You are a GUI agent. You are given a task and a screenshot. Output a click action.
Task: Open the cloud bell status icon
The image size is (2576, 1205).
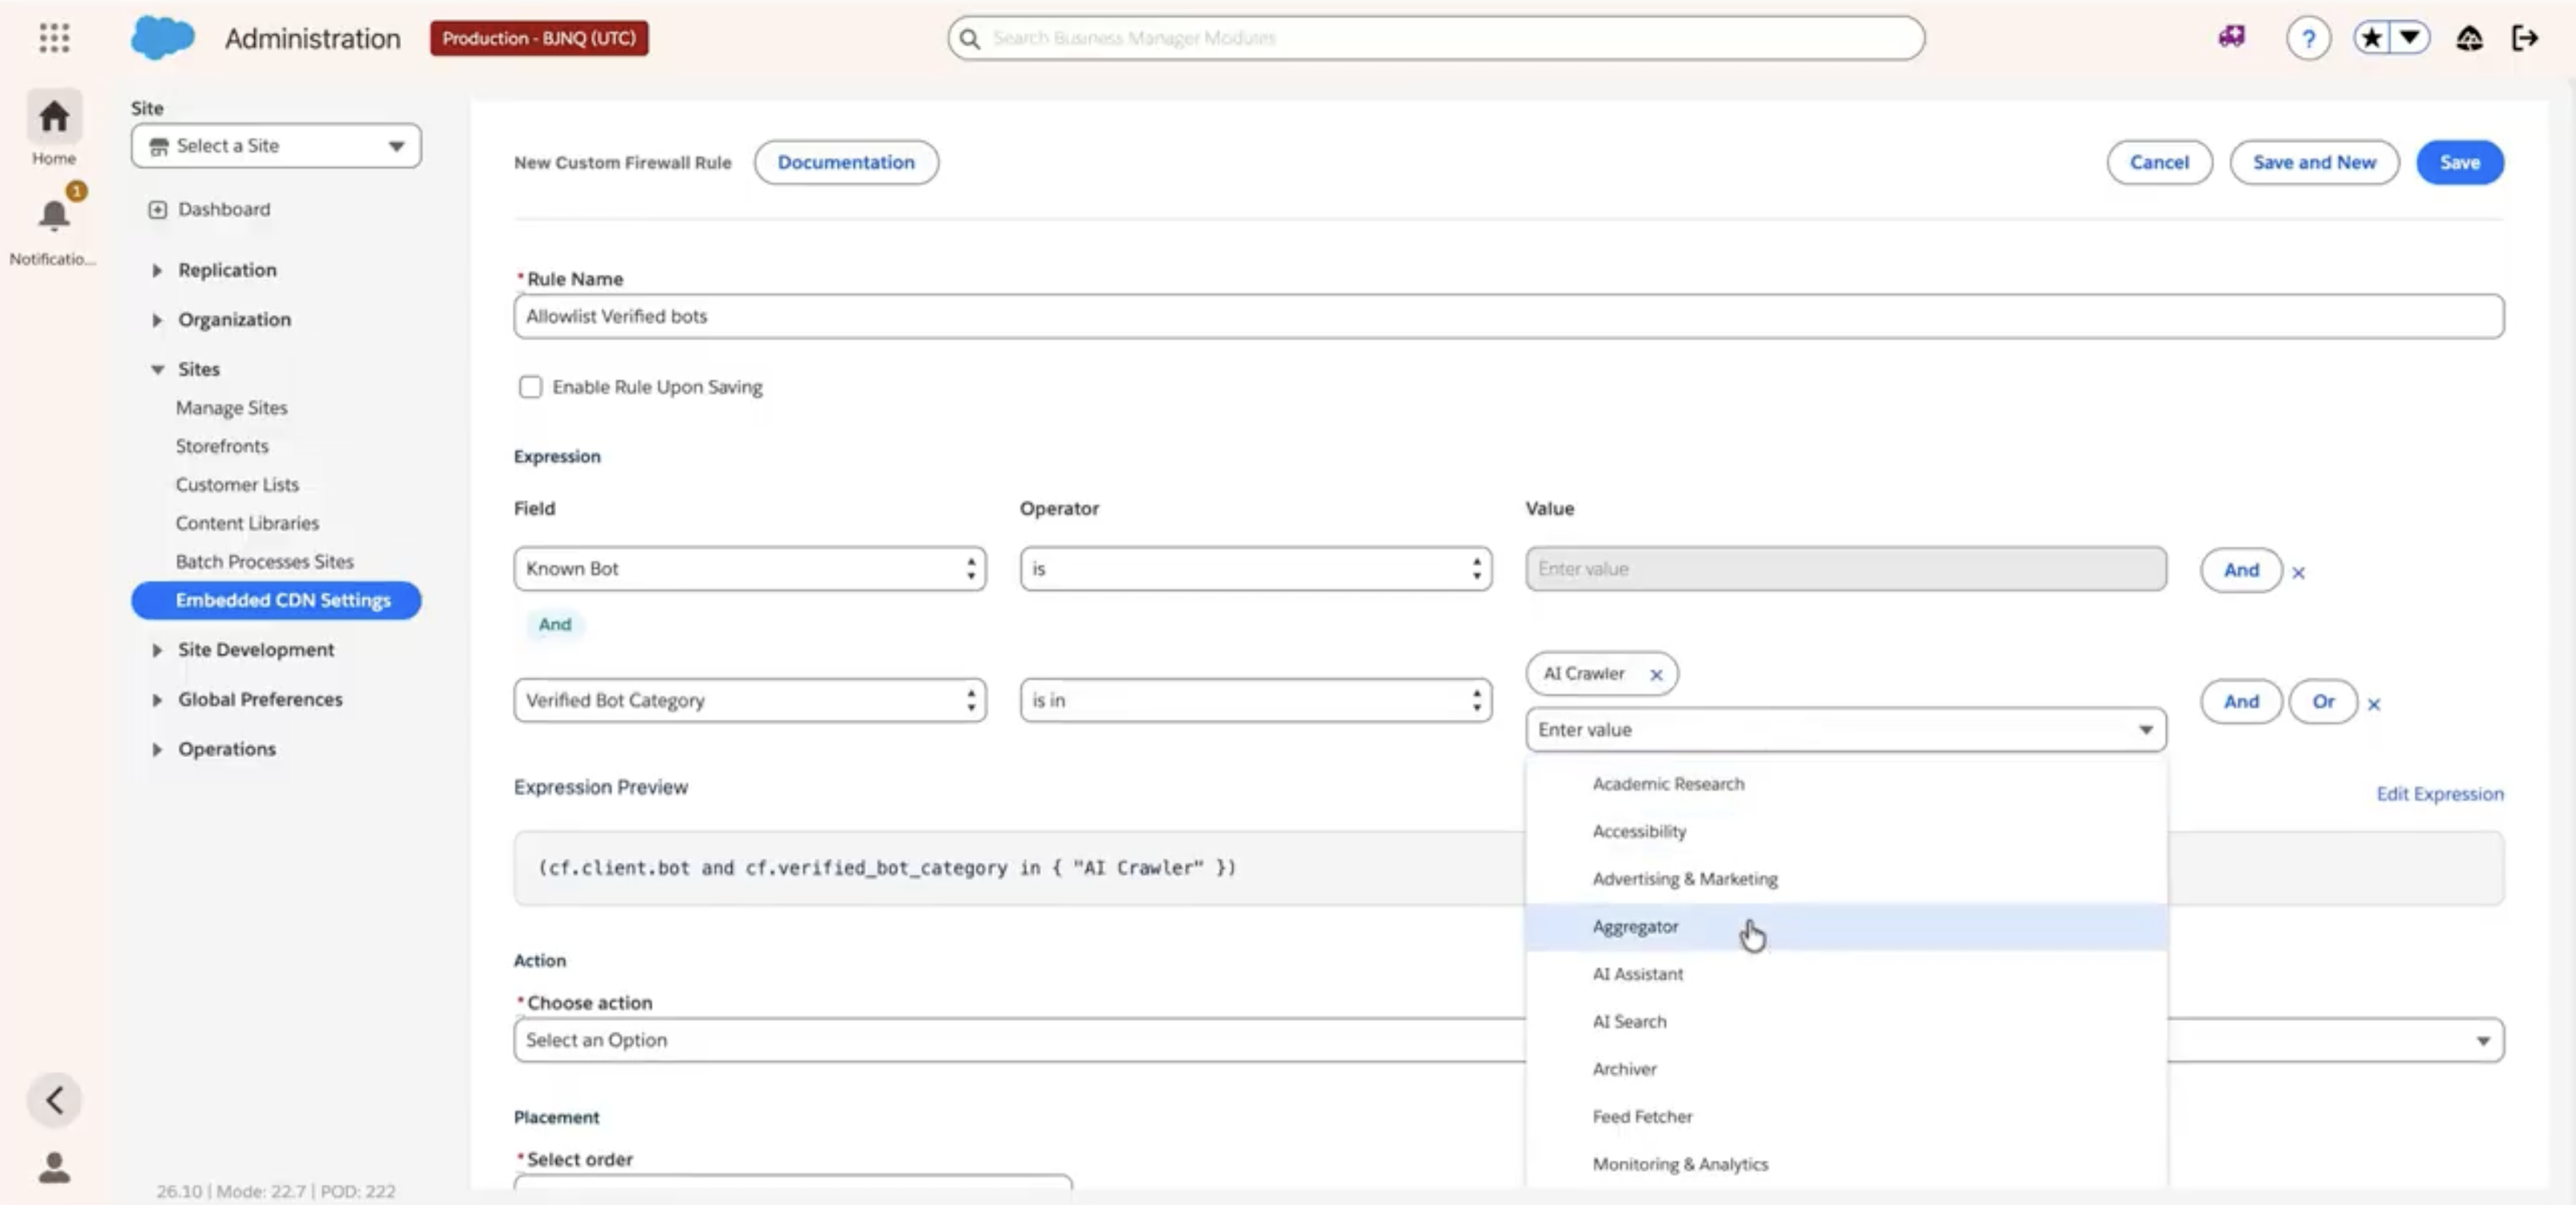2469,38
